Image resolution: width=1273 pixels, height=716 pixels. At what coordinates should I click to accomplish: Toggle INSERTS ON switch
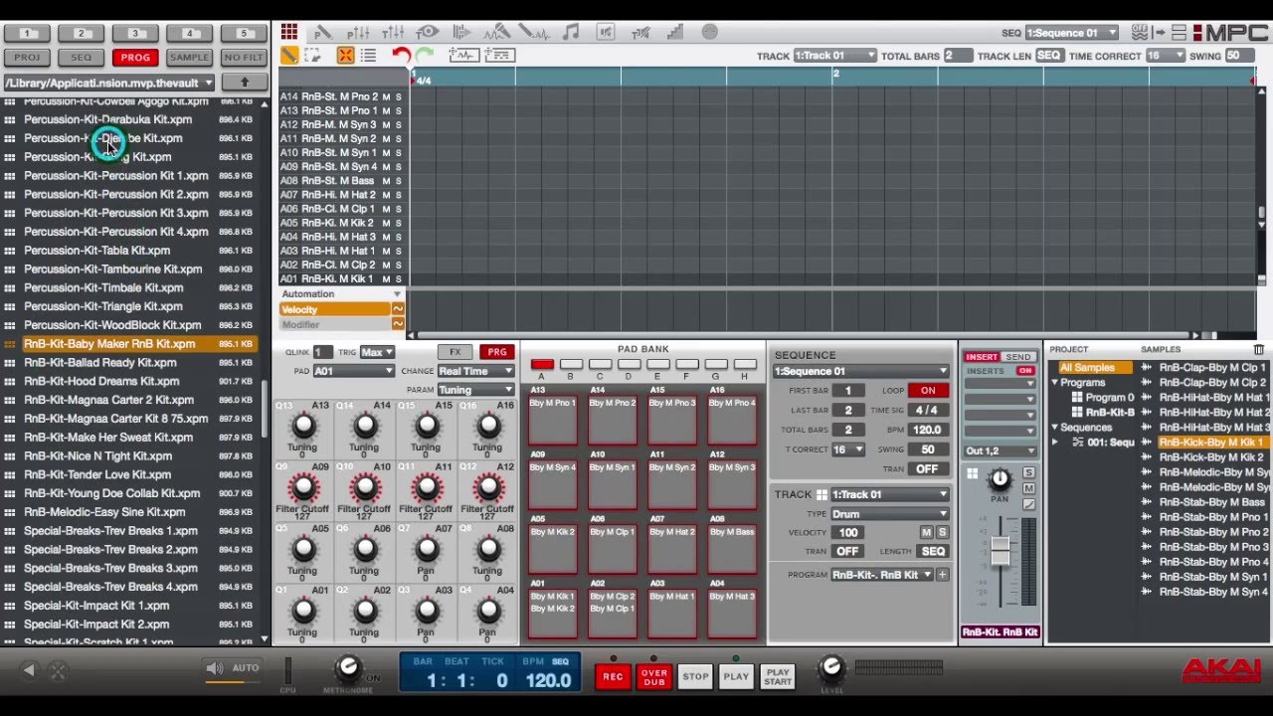click(1025, 371)
